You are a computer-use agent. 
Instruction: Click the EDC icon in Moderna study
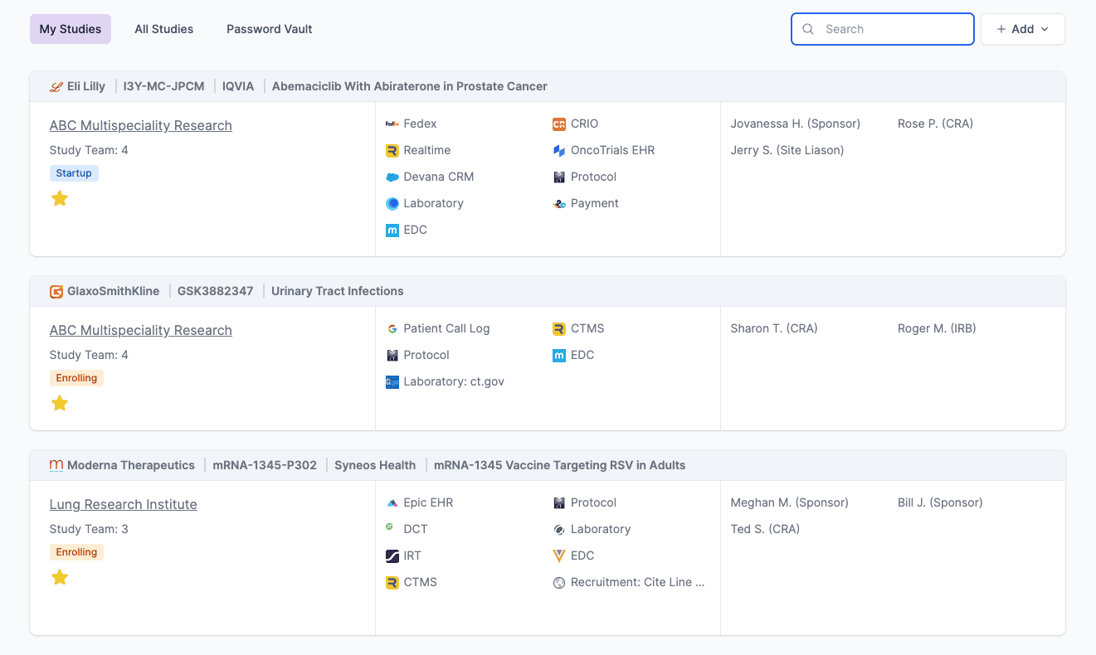pos(559,556)
